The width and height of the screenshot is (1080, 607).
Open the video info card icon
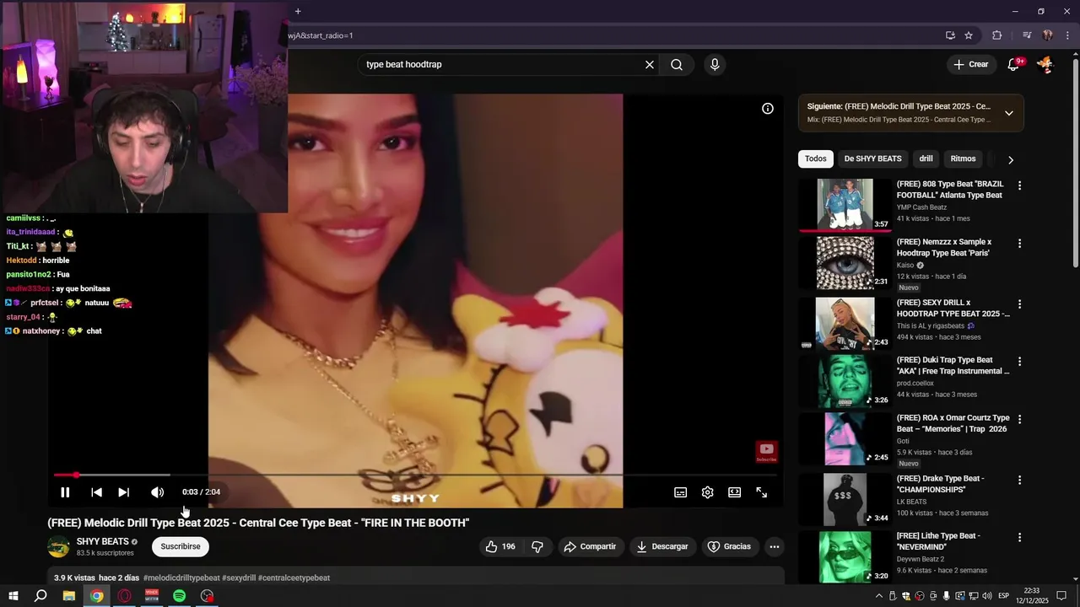click(x=768, y=109)
